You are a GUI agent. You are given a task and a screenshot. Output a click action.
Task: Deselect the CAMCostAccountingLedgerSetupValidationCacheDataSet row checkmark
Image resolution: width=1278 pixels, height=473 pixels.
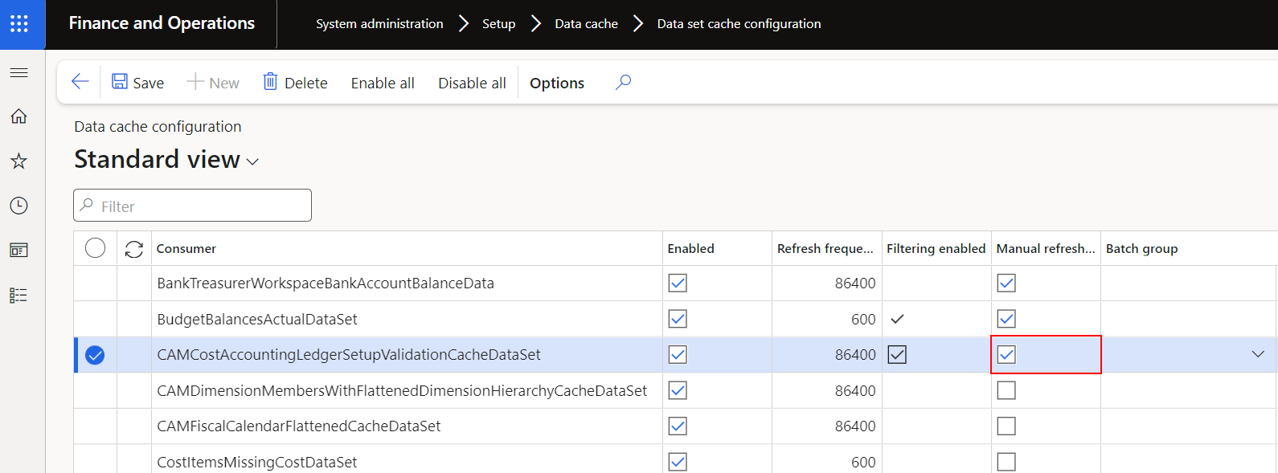95,354
